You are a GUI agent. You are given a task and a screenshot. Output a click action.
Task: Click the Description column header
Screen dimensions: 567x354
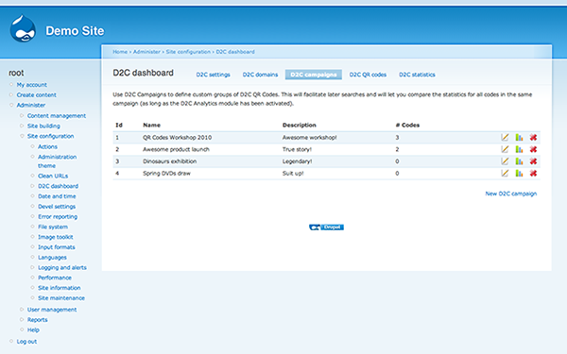(x=299, y=125)
